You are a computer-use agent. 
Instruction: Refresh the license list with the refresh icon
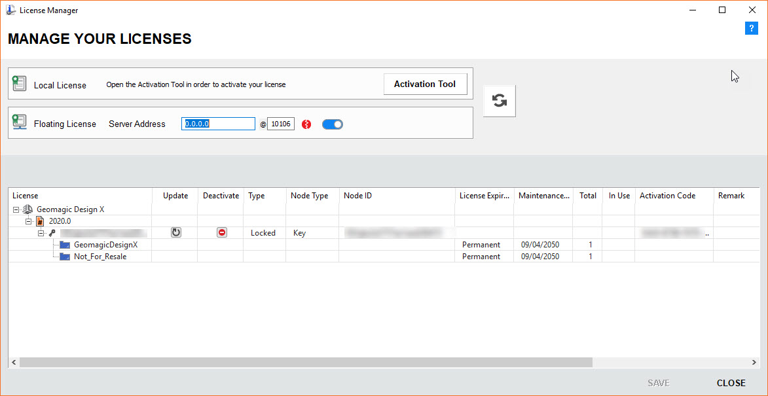pyautogui.click(x=500, y=101)
